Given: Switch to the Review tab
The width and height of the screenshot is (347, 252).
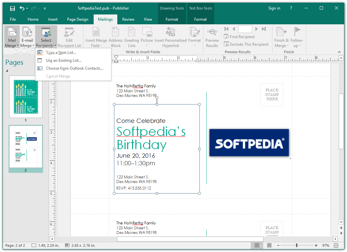Looking at the screenshot, I should tap(128, 19).
